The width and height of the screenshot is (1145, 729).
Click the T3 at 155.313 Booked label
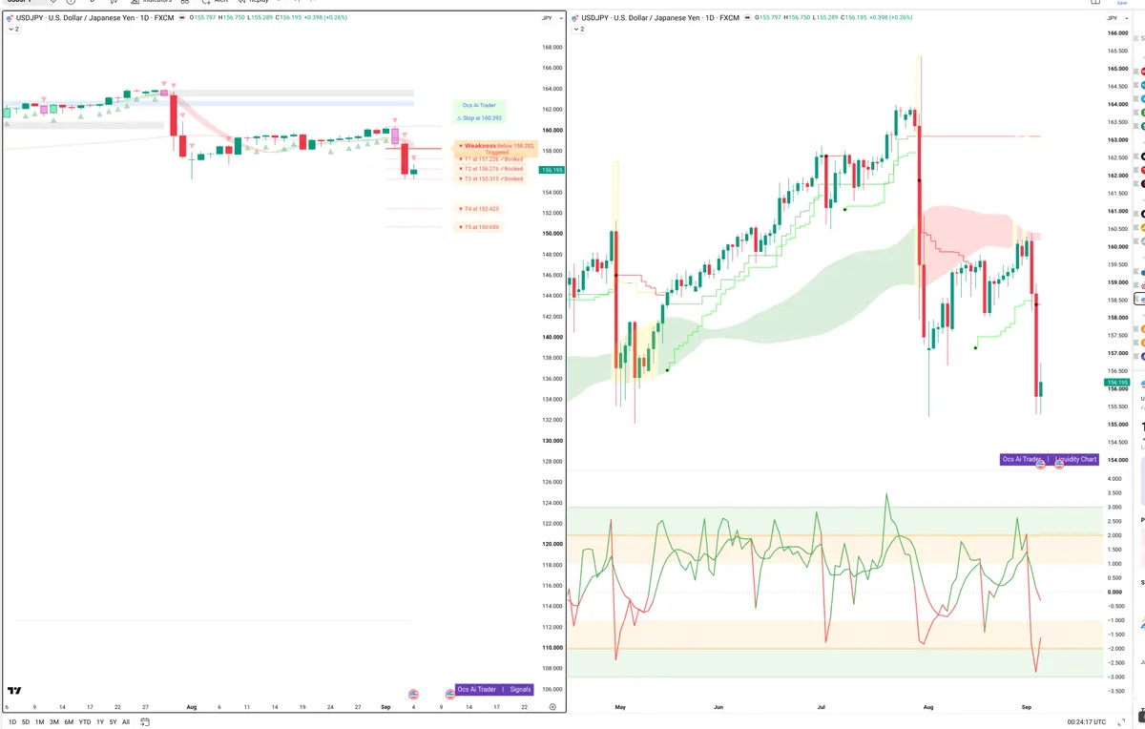[490, 179]
